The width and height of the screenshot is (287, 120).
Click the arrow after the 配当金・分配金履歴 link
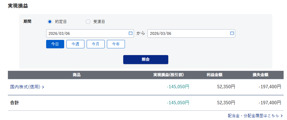[x=282, y=116]
